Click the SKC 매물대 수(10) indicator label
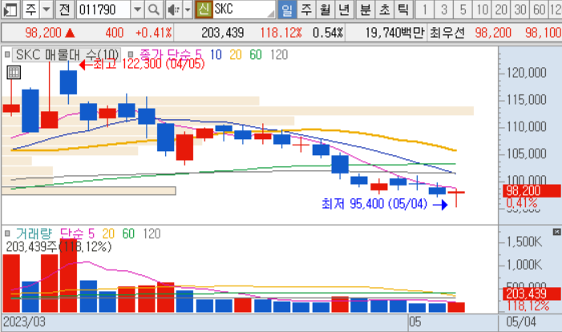The height and width of the screenshot is (332, 562). (x=67, y=54)
